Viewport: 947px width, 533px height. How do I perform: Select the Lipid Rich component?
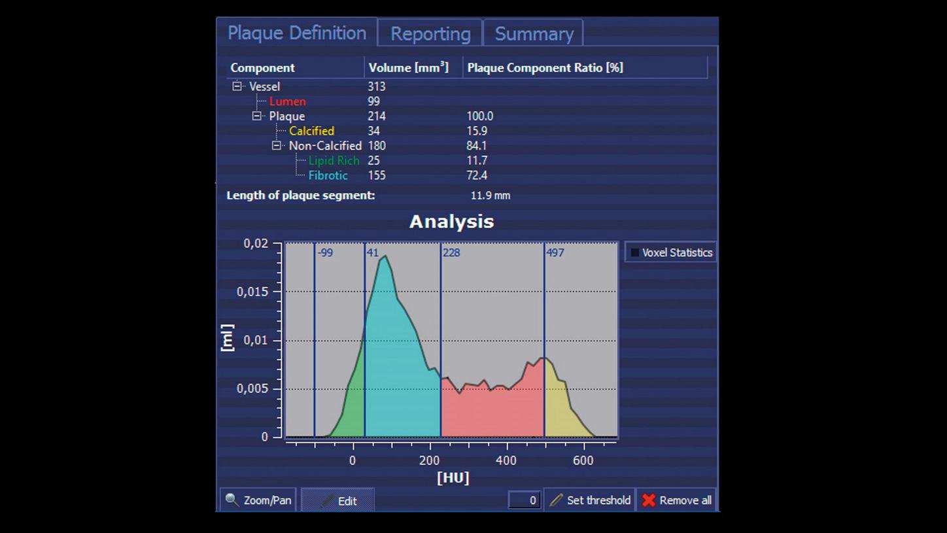(334, 161)
